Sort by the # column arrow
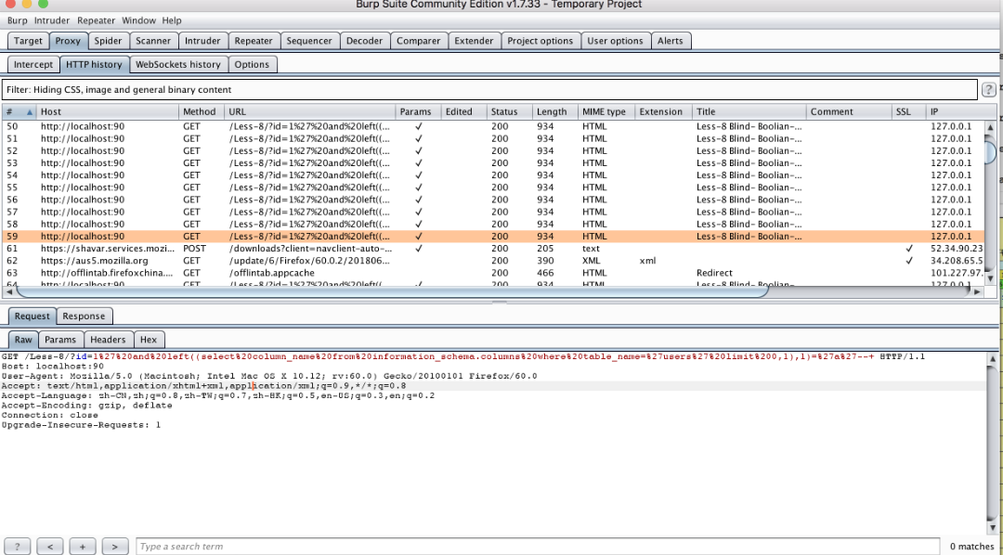This screenshot has height=555, width=1003. [x=30, y=112]
